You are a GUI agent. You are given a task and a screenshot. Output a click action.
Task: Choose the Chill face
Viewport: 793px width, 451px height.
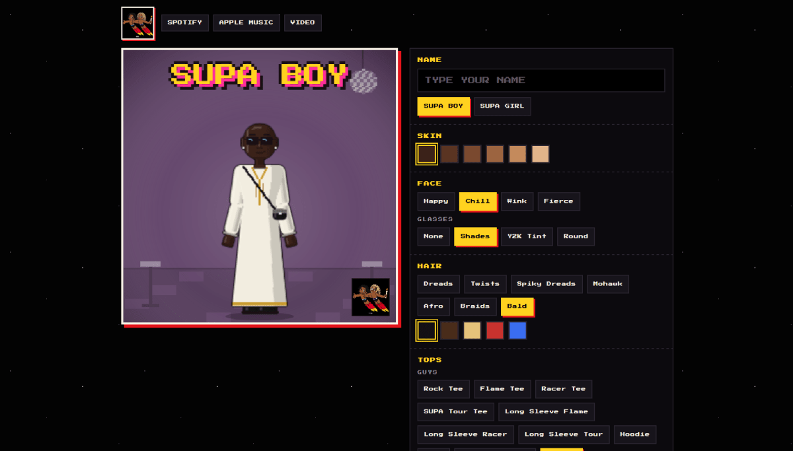click(478, 201)
